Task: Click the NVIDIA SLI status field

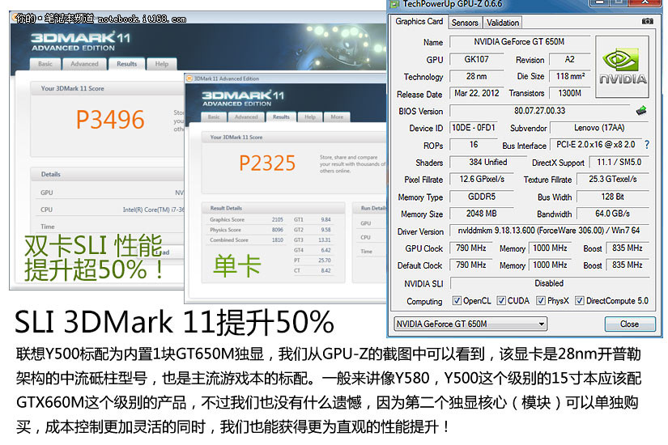Action: coord(548,283)
